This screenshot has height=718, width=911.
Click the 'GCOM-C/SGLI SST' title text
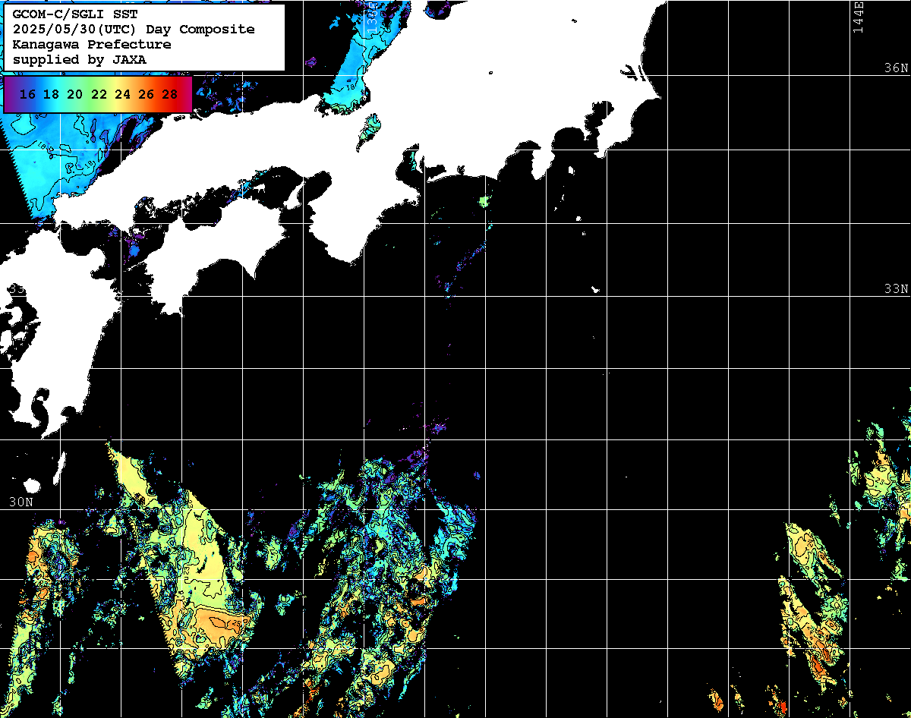tap(75, 14)
